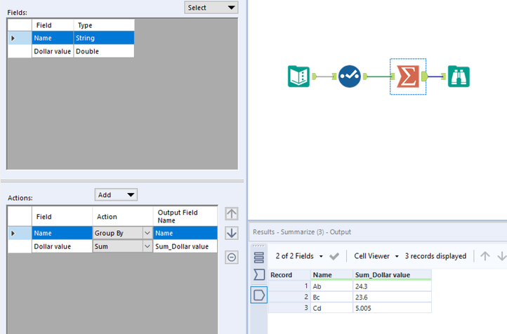Select the 23.6 value cell
The height and width of the screenshot is (334, 507).
392,298
